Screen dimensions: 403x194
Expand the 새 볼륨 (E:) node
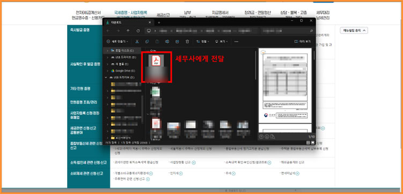pos(107,64)
